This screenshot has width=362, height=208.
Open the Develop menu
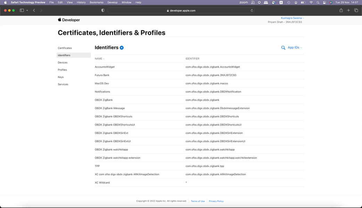(x=113, y=2)
